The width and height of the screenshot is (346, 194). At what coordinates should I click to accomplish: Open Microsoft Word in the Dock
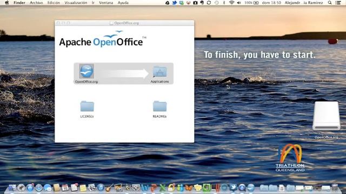pyautogui.click(x=145, y=188)
